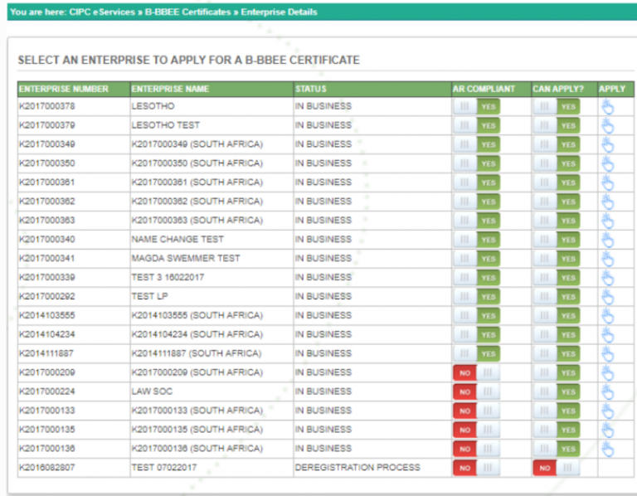The image size is (637, 496).
Task: Toggle Can Apply switch for TEST 07022017
Action: (x=556, y=469)
